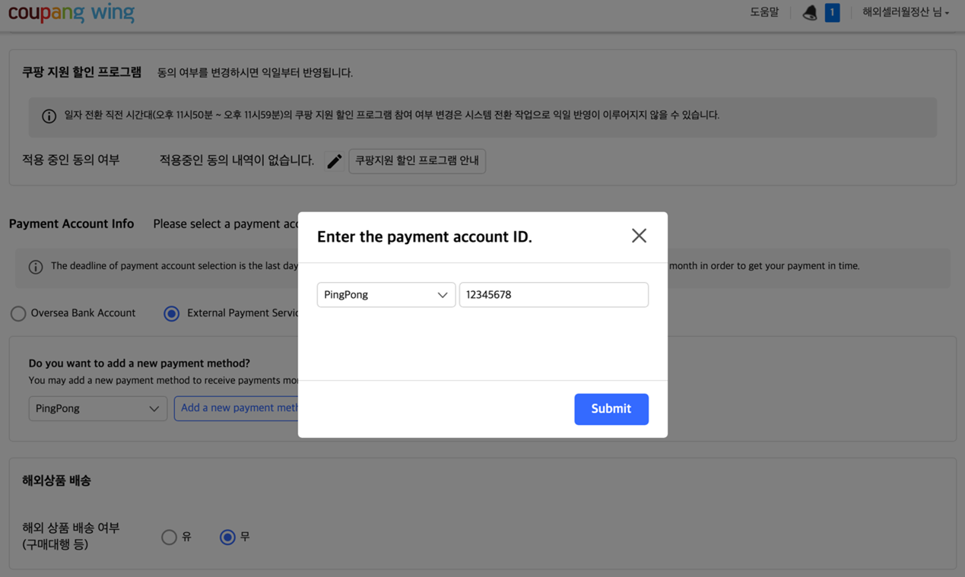The width and height of the screenshot is (965, 577).
Task: Open the 쿠팡지원 할인 프로그램 안내 button
Action: [x=417, y=160]
